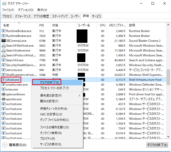The width and height of the screenshot is (171, 152).
Task: Switch to the パフォーマンス tab
Action: click(x=23, y=16)
